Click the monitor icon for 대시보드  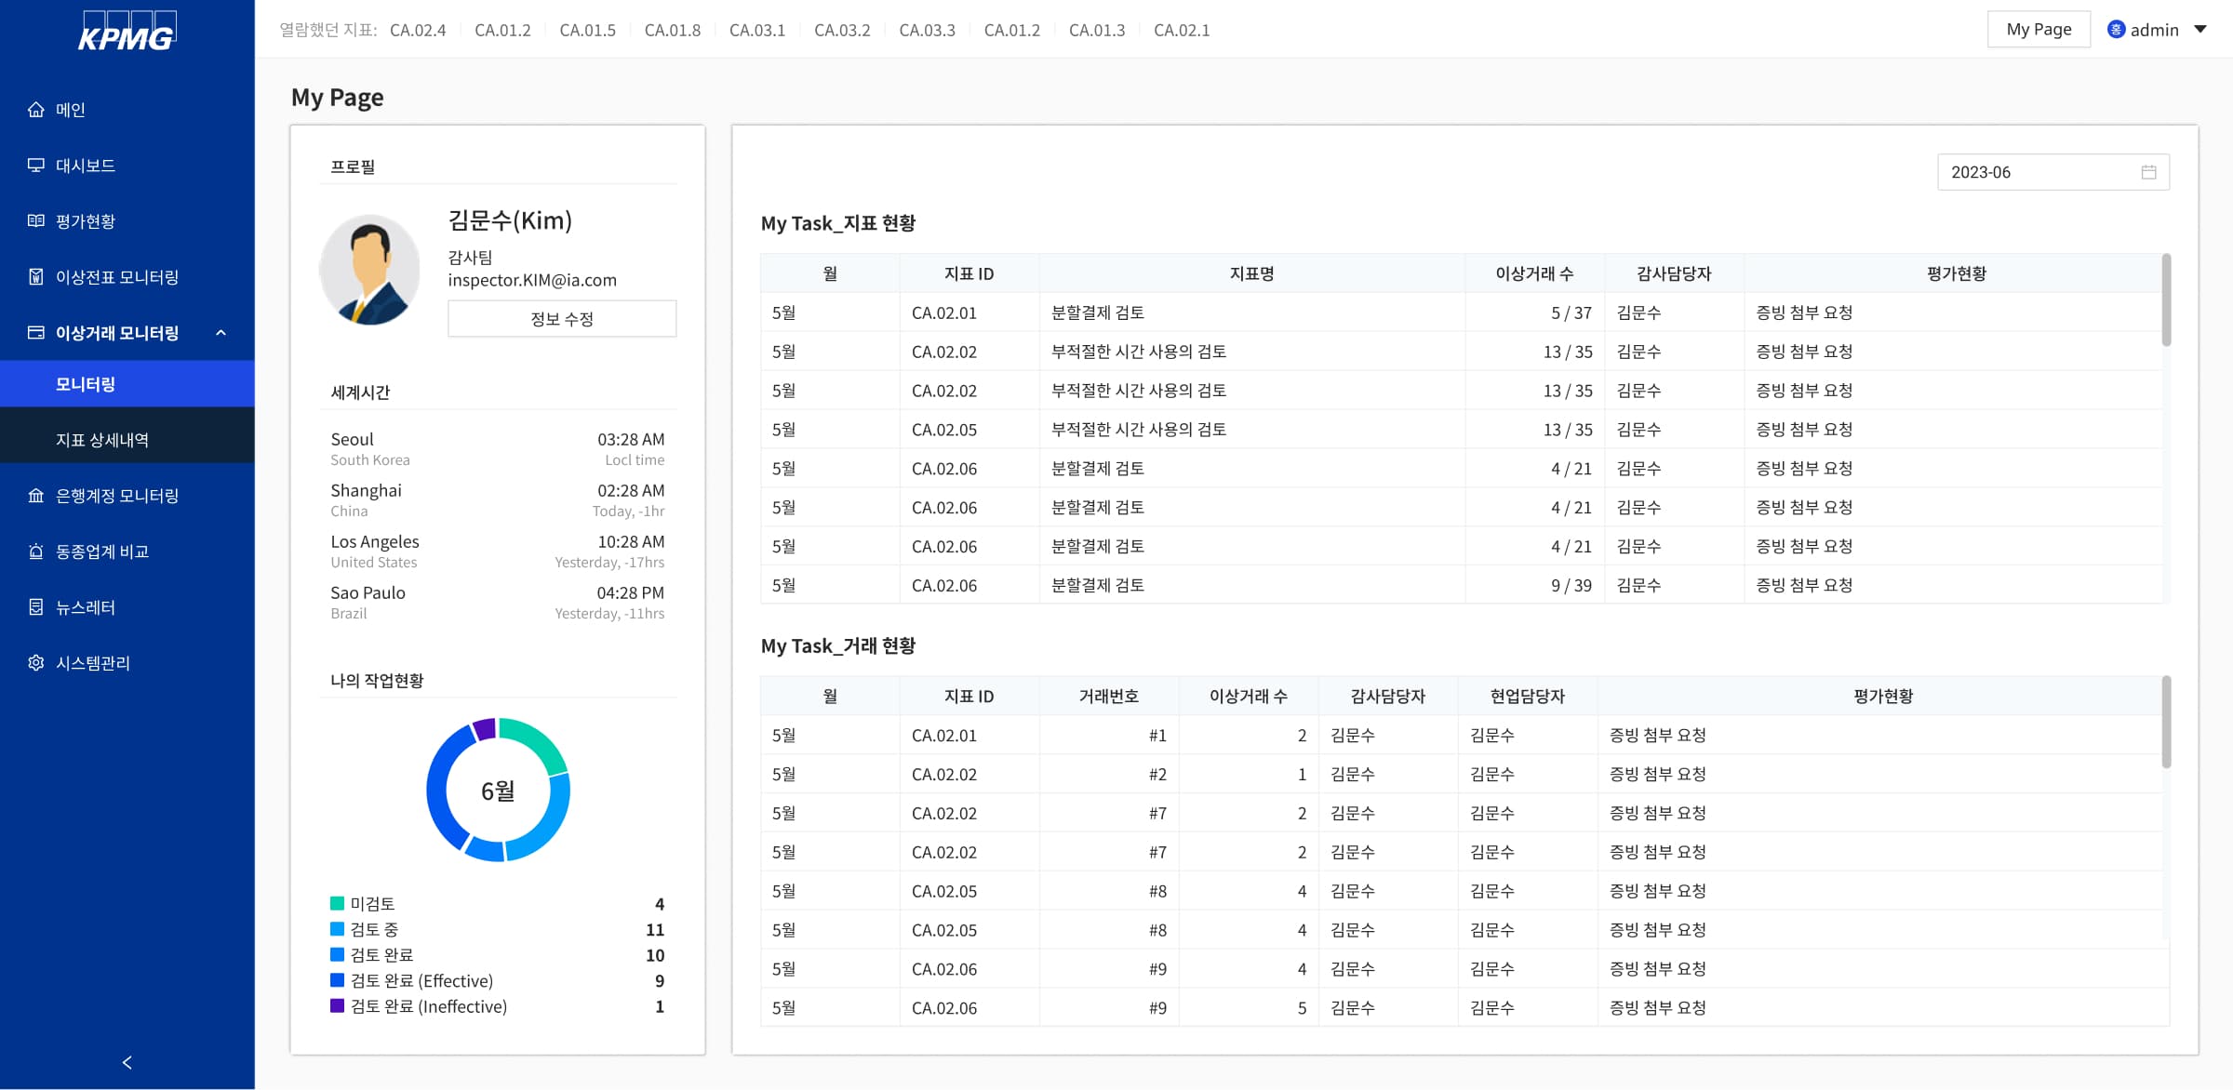click(36, 166)
